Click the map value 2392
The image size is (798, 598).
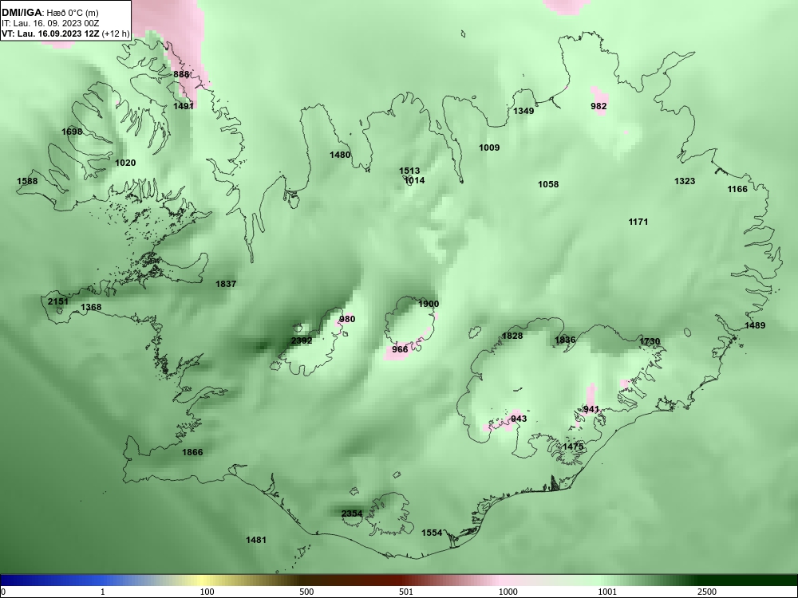(302, 340)
